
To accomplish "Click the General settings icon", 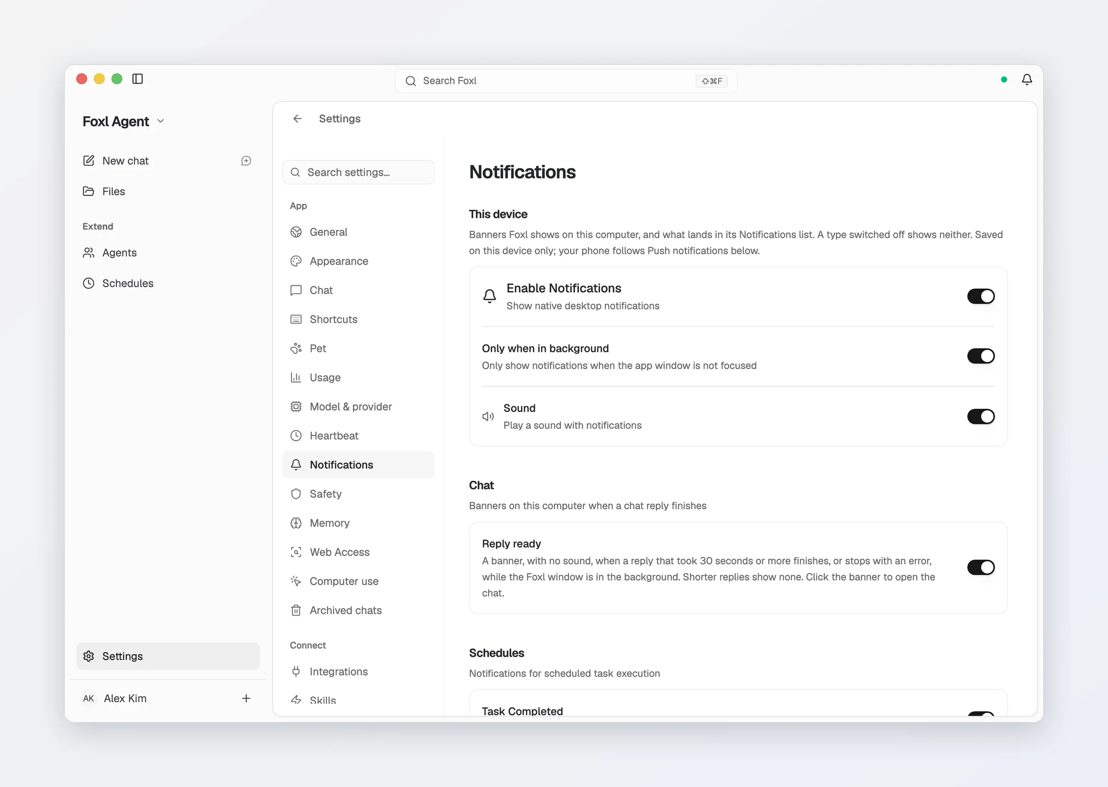I will (296, 232).
